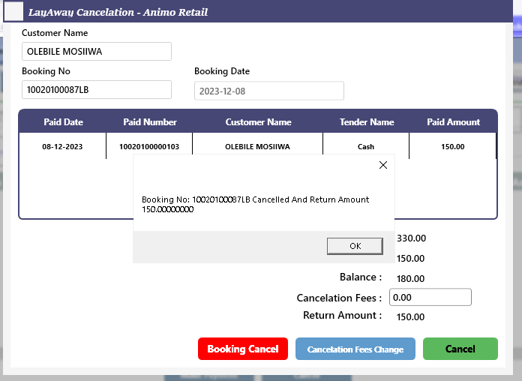Focus the Customer Name text field
The width and height of the screenshot is (522, 381).
tap(97, 52)
